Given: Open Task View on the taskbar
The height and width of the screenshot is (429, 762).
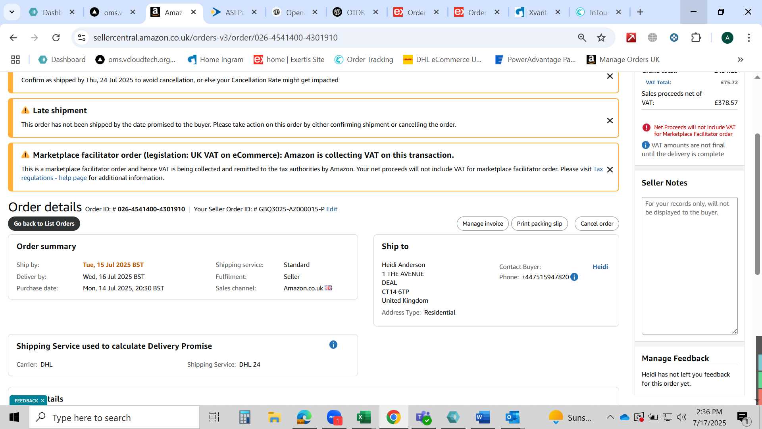Looking at the screenshot, I should (x=214, y=417).
